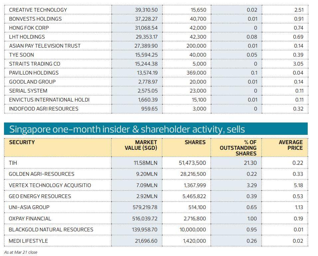Click the INDOFOOD AGRI RESOURCES security name
318x256 pixels.
click(44, 109)
